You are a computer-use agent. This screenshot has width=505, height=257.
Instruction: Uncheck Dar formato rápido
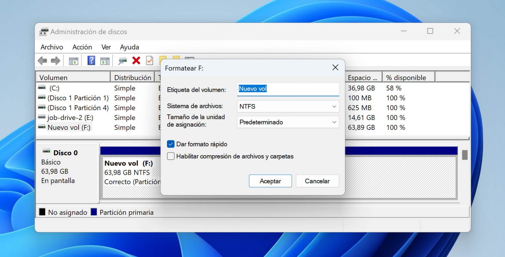[x=171, y=144]
